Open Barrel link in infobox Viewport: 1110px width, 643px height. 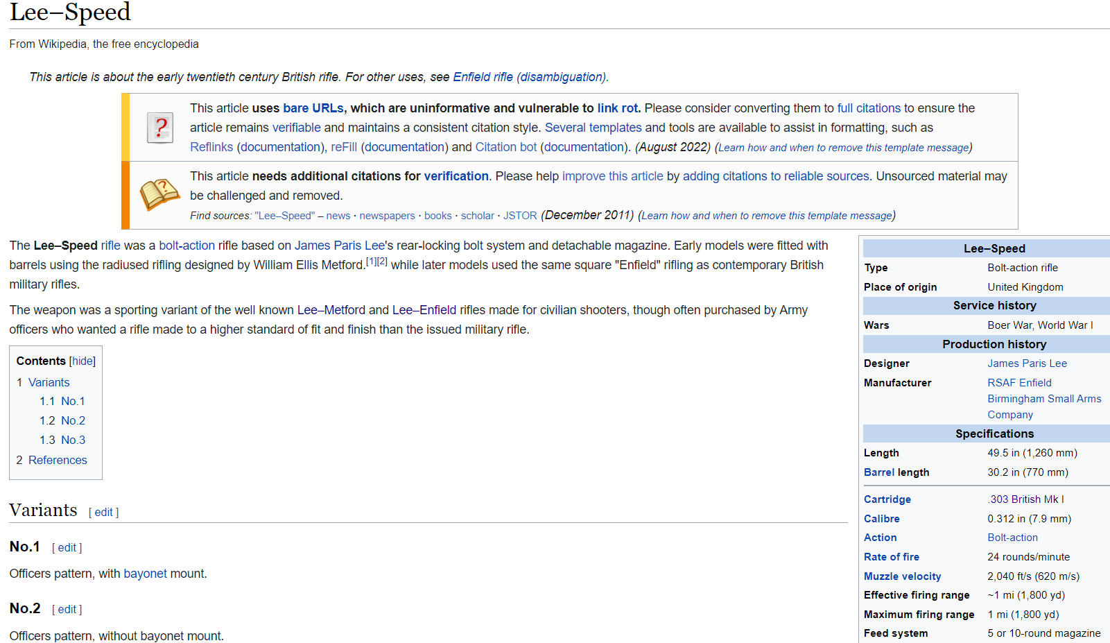click(x=879, y=472)
